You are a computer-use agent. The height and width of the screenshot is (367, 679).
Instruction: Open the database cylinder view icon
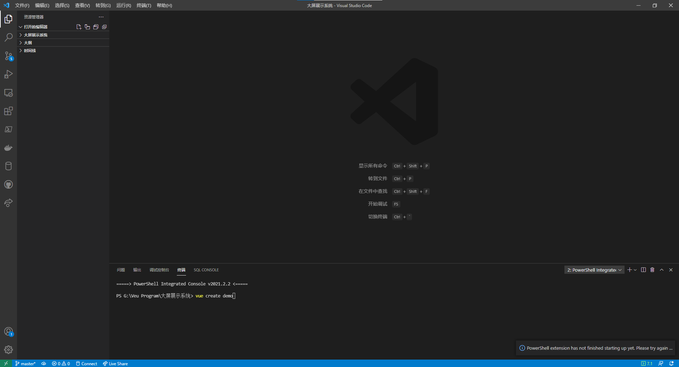coord(8,166)
